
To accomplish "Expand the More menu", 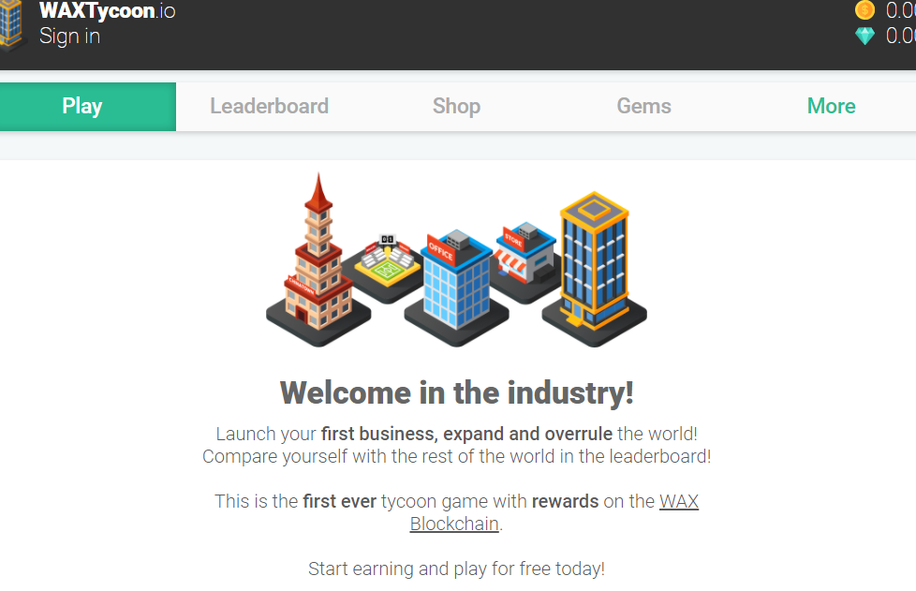I will pos(831,106).
